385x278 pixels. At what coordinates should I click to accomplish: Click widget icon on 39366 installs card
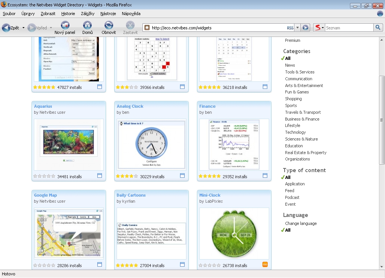[x=182, y=87]
